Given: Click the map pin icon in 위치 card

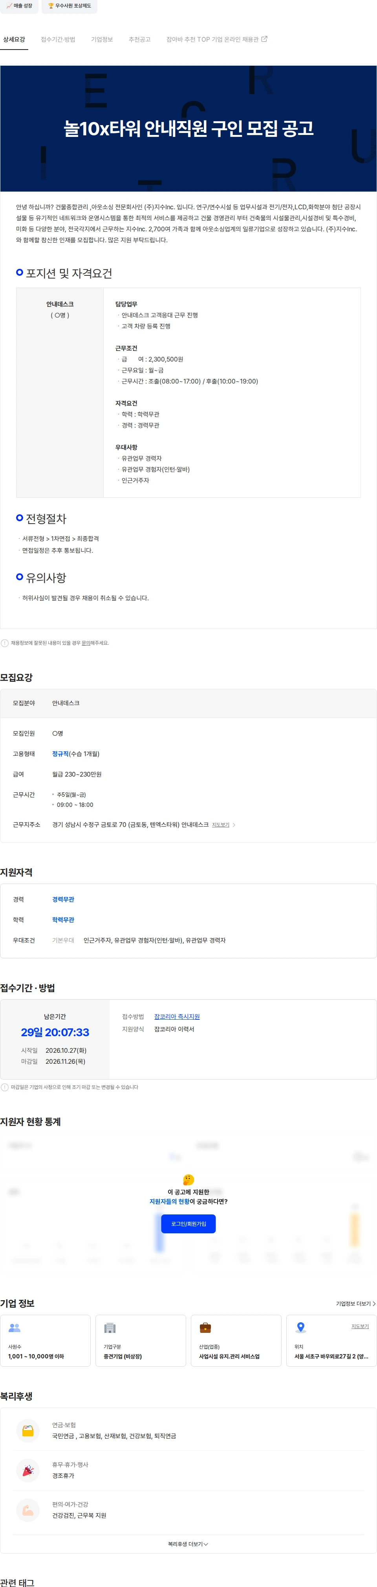Looking at the screenshot, I should tap(301, 1328).
